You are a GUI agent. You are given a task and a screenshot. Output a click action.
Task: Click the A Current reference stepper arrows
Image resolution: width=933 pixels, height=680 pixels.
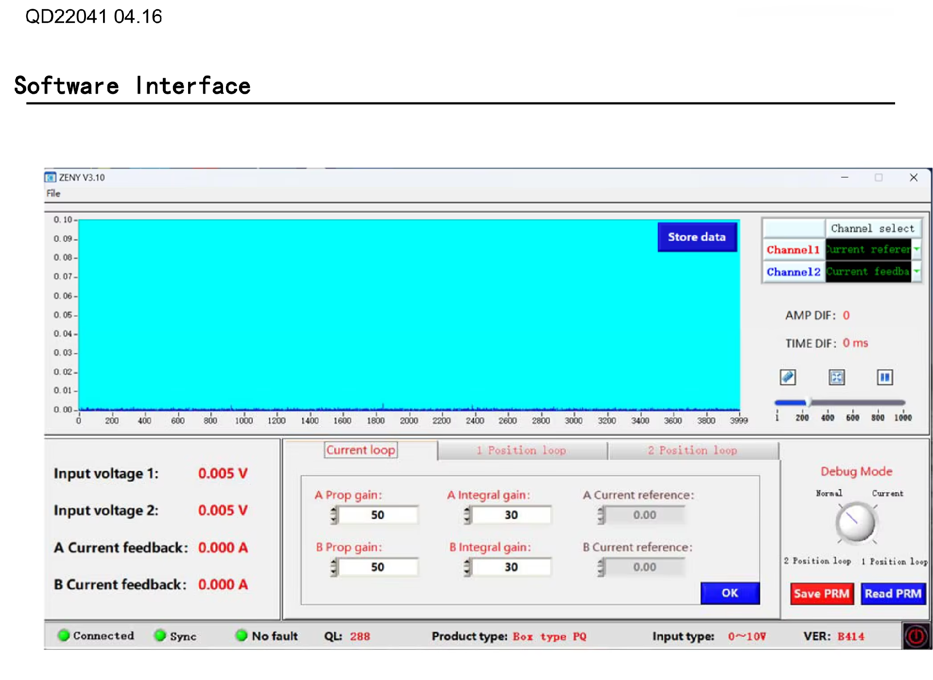pos(601,515)
